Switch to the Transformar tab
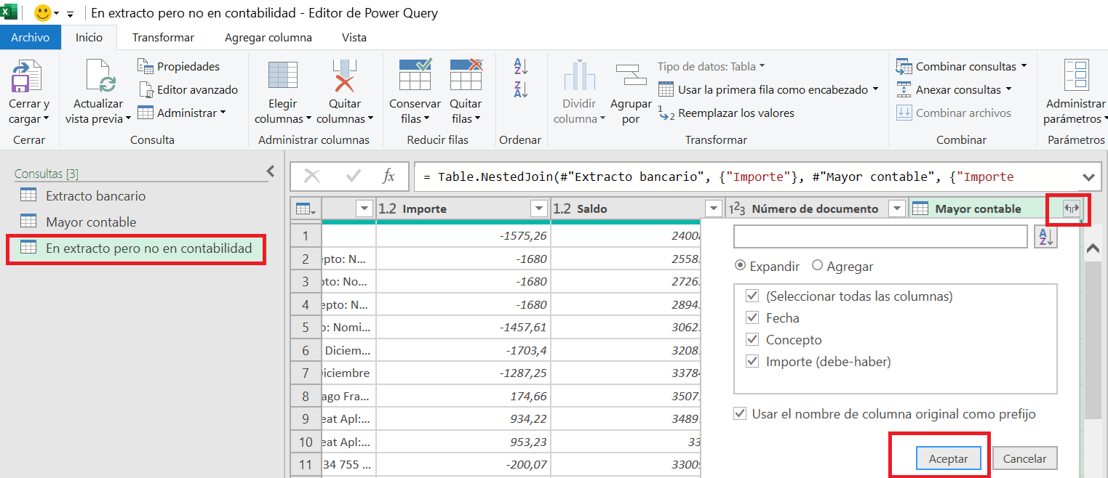Viewport: 1108px width, 478px height. (163, 37)
